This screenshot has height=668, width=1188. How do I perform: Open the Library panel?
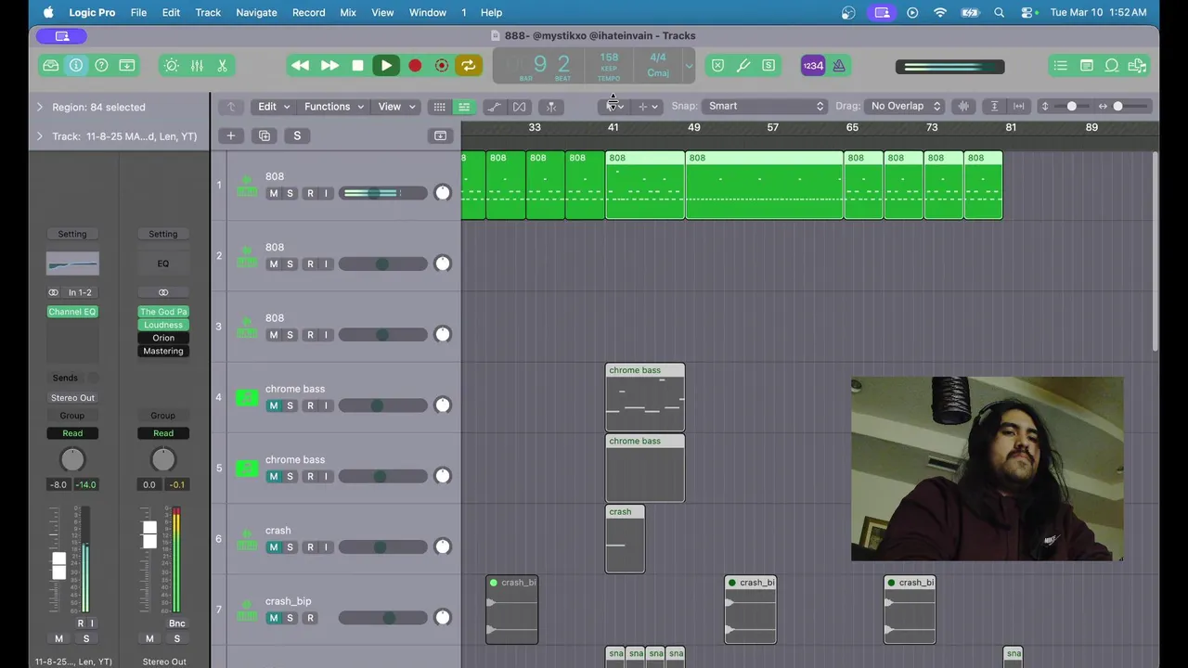[51, 66]
